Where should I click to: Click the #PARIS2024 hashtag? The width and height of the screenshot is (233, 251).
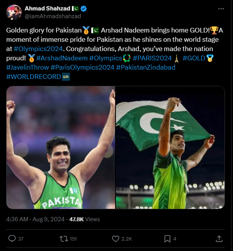[151, 58]
